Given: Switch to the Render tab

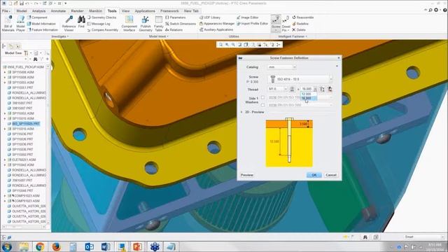Looking at the screenshot, I should coord(77,11).
